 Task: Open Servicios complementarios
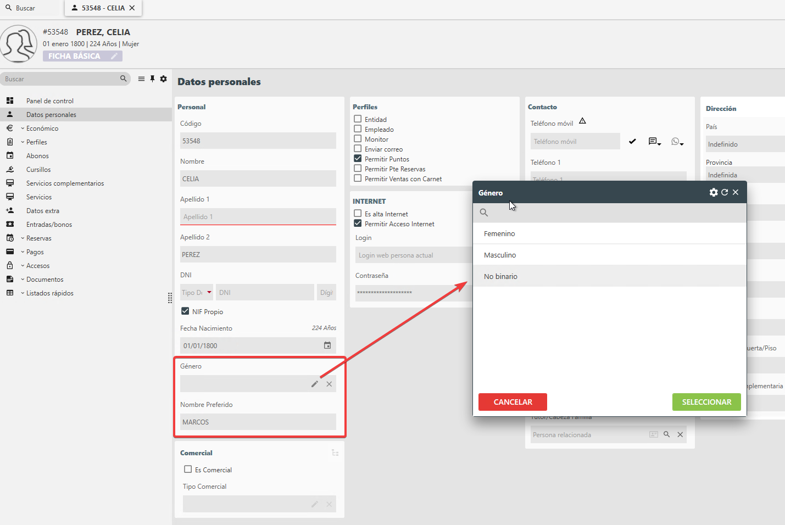pos(65,183)
